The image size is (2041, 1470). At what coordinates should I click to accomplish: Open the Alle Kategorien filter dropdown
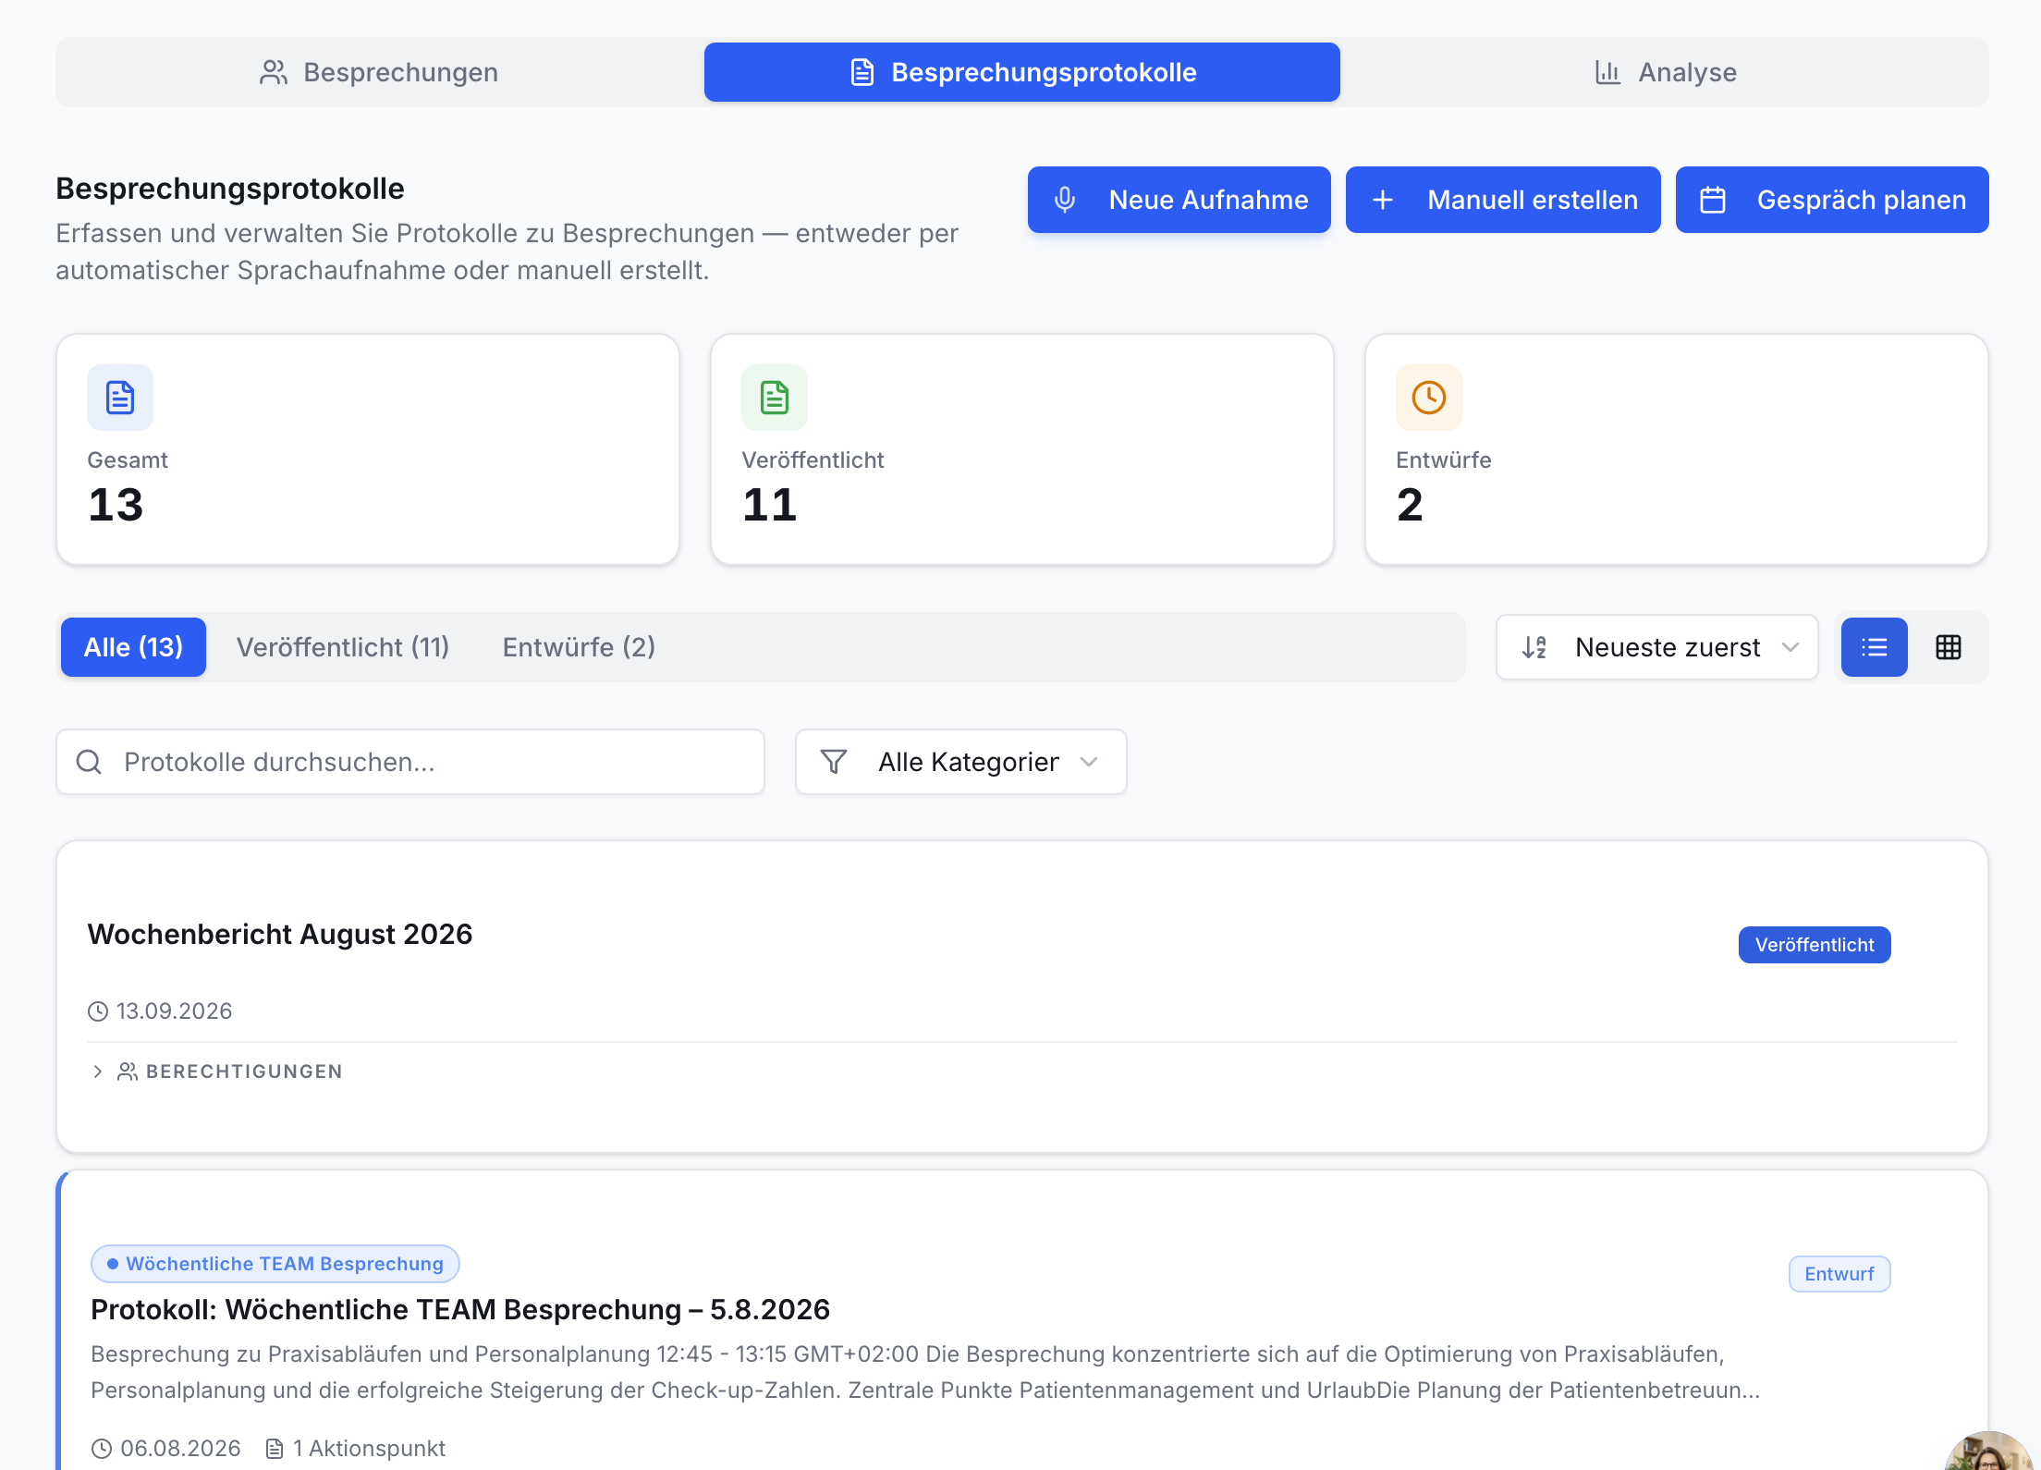click(961, 762)
